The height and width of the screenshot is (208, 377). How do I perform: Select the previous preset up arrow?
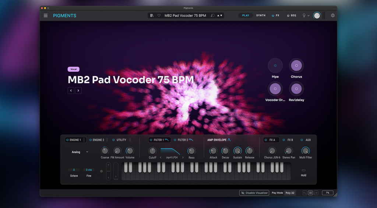[218, 15]
